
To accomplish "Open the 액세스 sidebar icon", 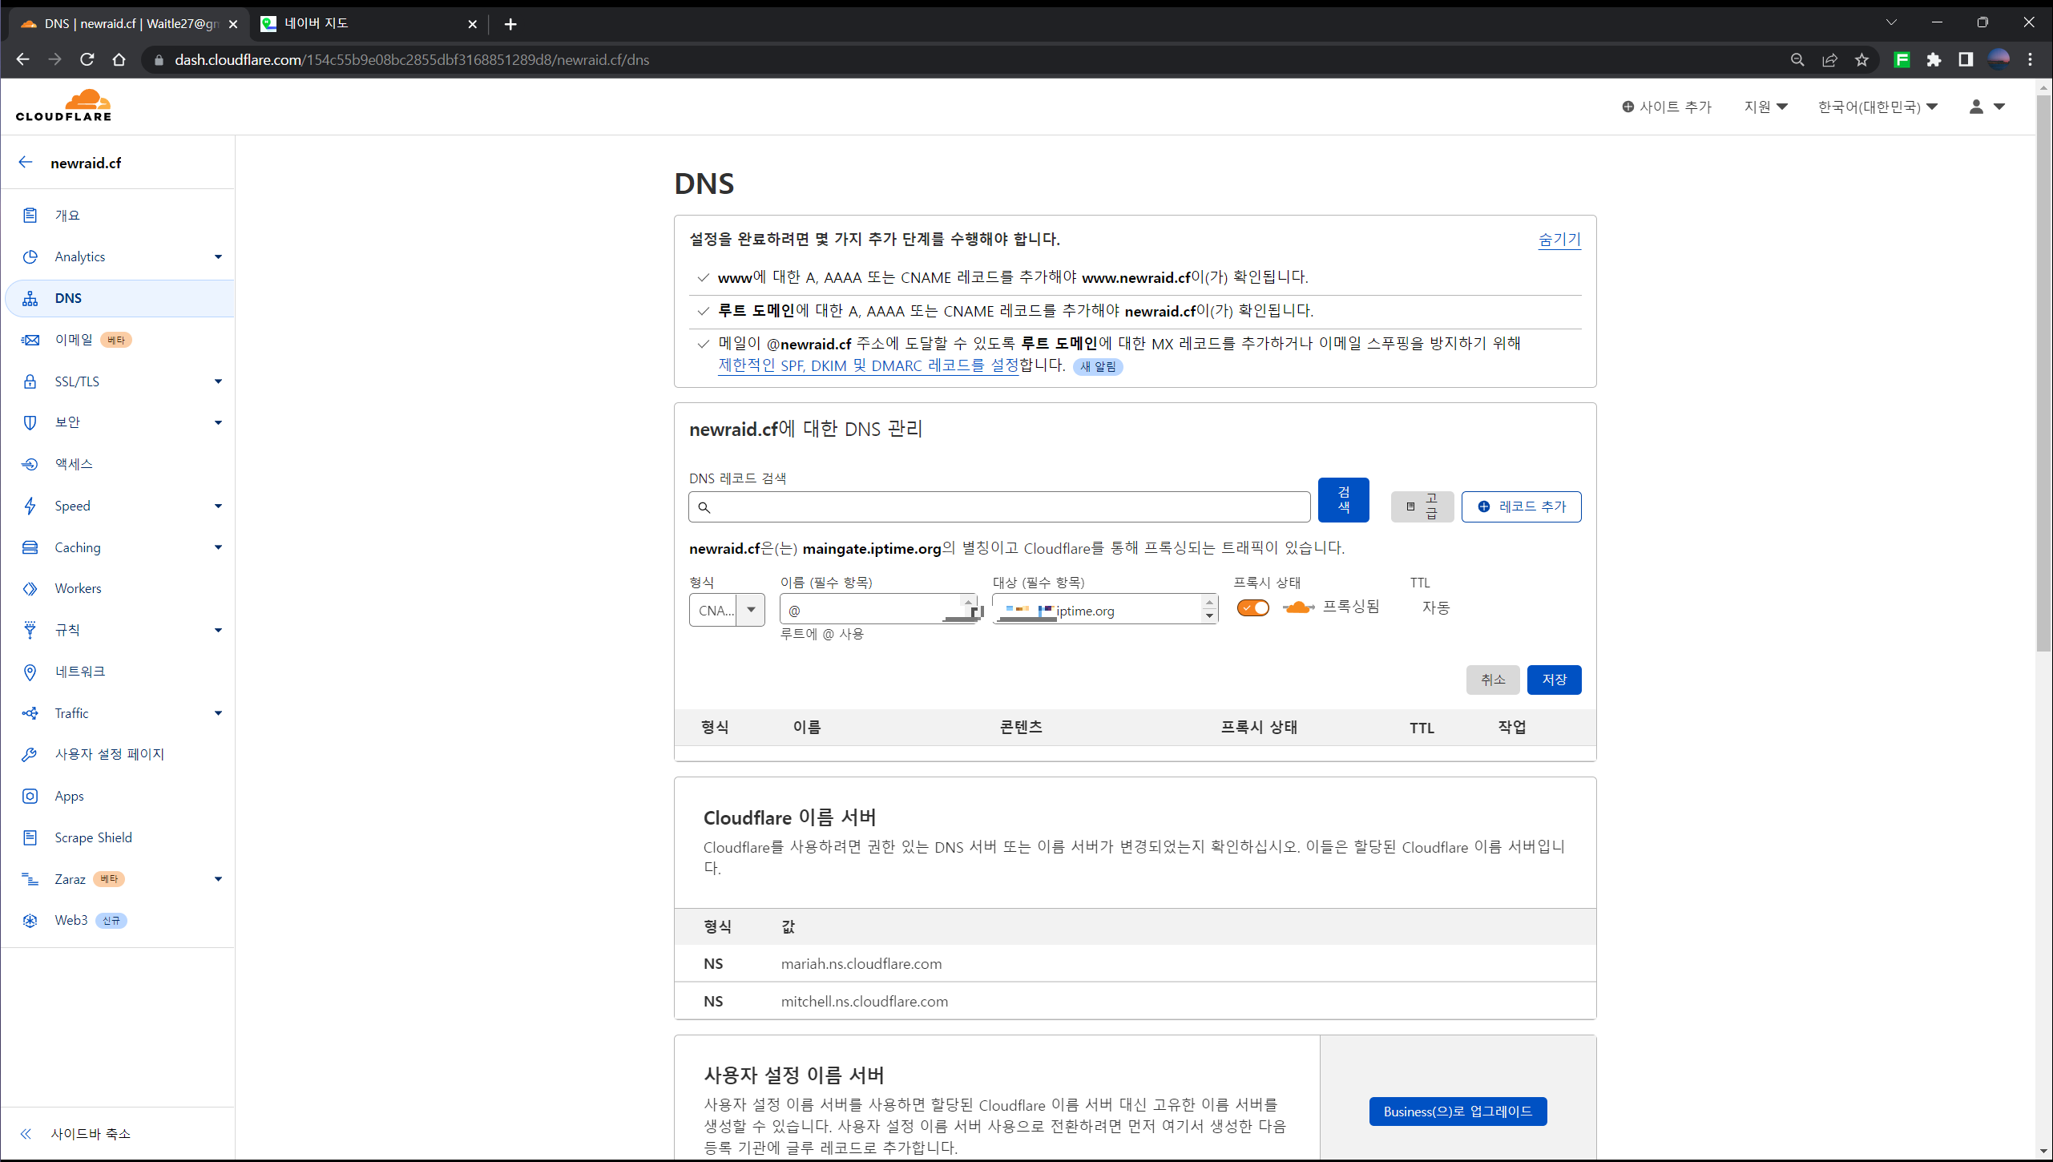I will 30,464.
